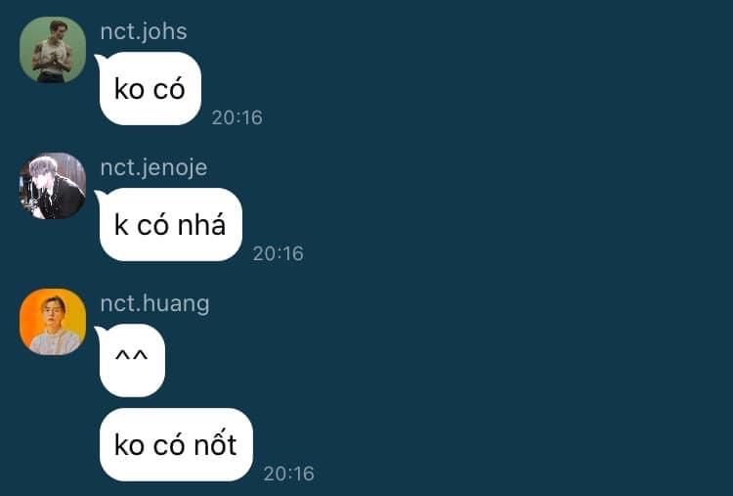Open nct.johs profile picture

tap(53, 50)
